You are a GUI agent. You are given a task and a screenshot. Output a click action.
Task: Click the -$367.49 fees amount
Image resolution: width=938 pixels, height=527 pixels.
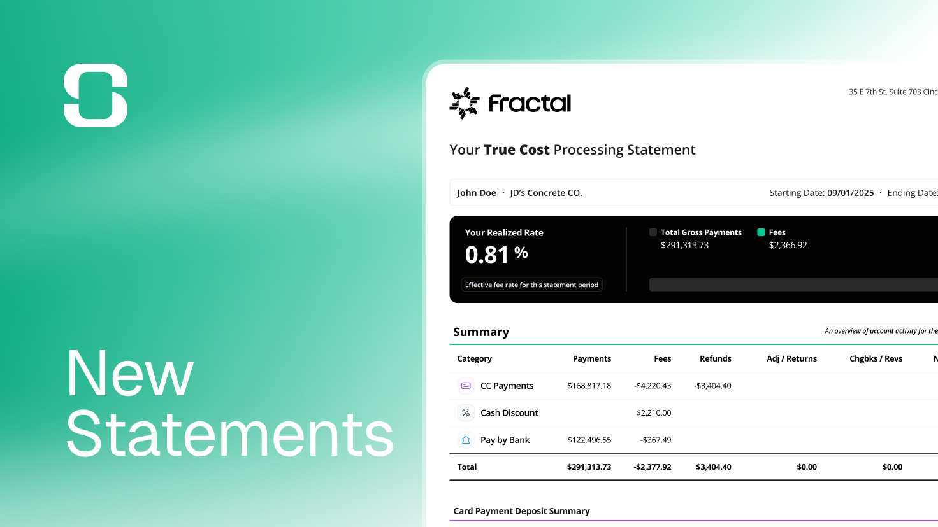[x=656, y=440]
